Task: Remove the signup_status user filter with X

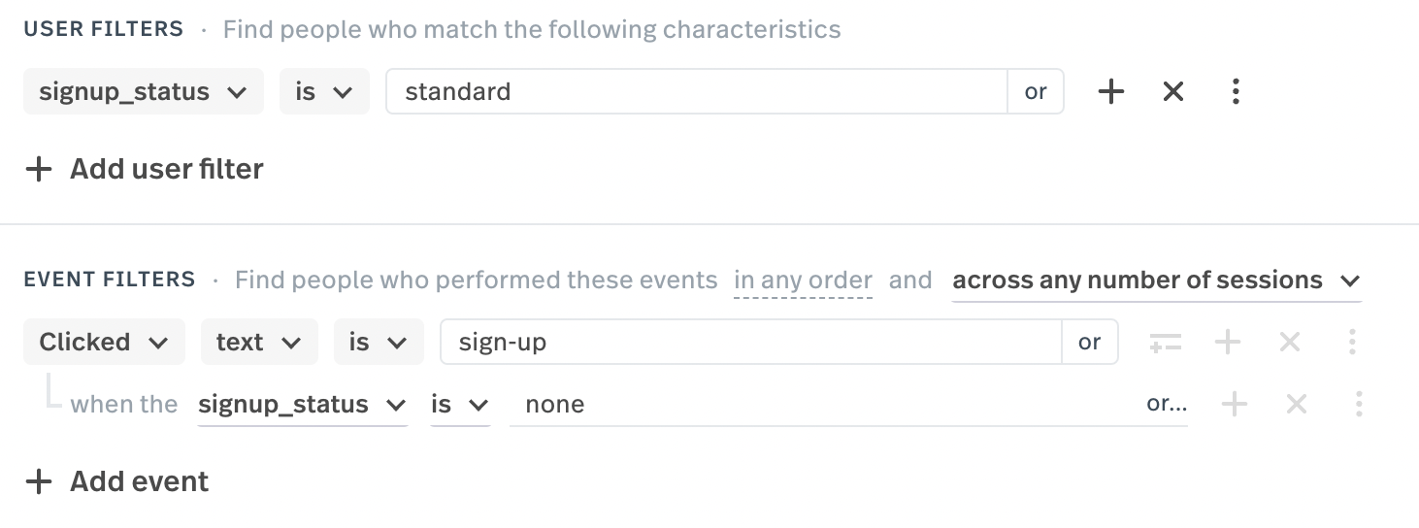Action: click(1172, 91)
